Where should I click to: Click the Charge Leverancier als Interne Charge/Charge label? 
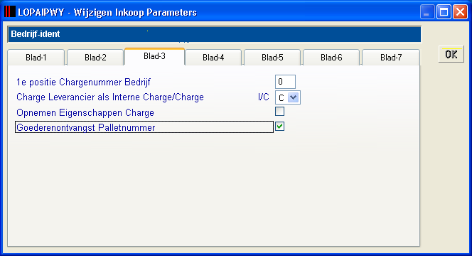click(x=110, y=97)
